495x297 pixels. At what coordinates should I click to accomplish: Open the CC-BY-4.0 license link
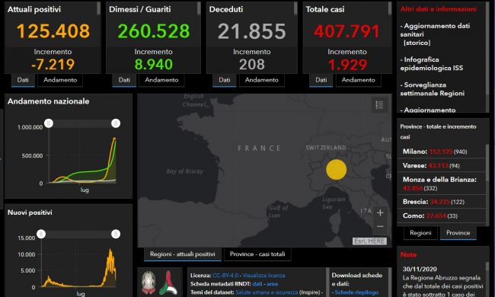225,276
